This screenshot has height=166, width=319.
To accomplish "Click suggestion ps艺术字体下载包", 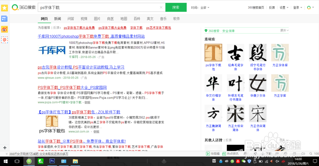I will pos(159,28).
